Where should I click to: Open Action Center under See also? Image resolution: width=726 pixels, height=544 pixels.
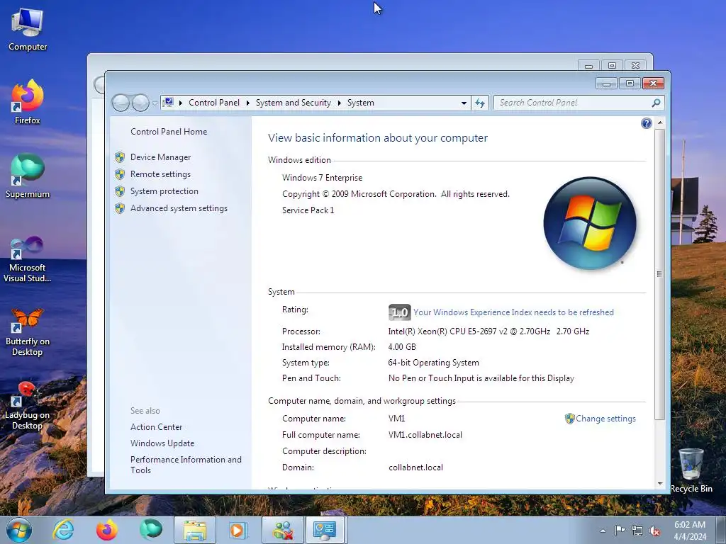pos(157,427)
